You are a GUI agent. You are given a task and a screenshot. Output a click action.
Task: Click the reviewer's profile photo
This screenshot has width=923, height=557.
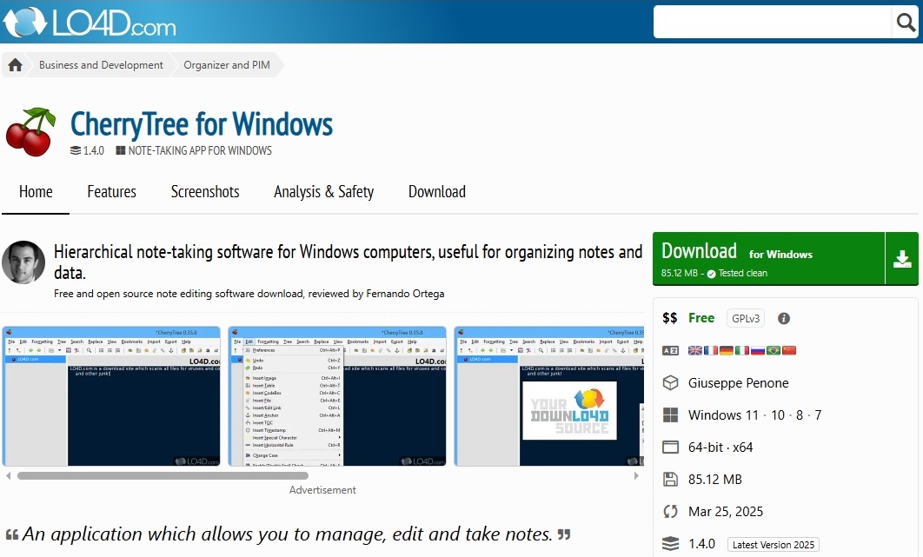(23, 262)
